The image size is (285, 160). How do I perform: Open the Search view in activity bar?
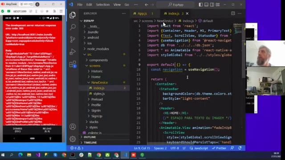click(x=73, y=27)
